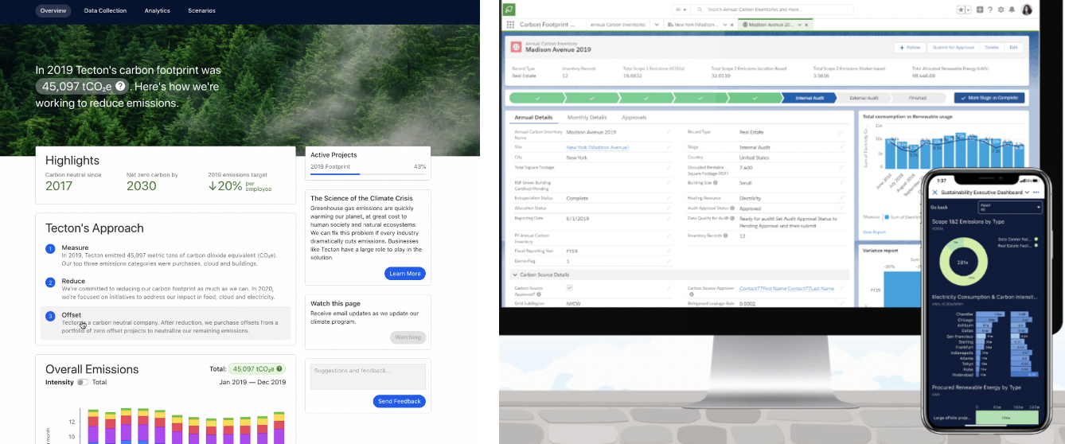Toggle the Watching button under Watch this page
Viewport: 1065px width, 444px height.
click(x=408, y=337)
